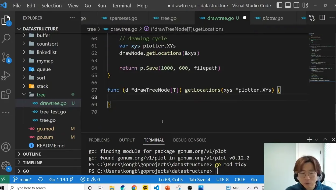Open the terminal launch profile dropdown arrow
The width and height of the screenshot is (336, 190).
[316, 140]
